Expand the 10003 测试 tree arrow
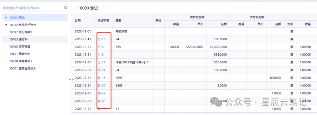Screen dimensions: 317x115 (6, 18)
